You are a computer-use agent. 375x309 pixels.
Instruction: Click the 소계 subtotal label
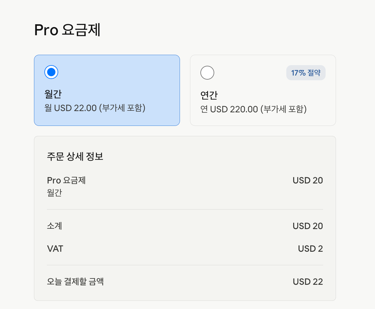tap(54, 226)
